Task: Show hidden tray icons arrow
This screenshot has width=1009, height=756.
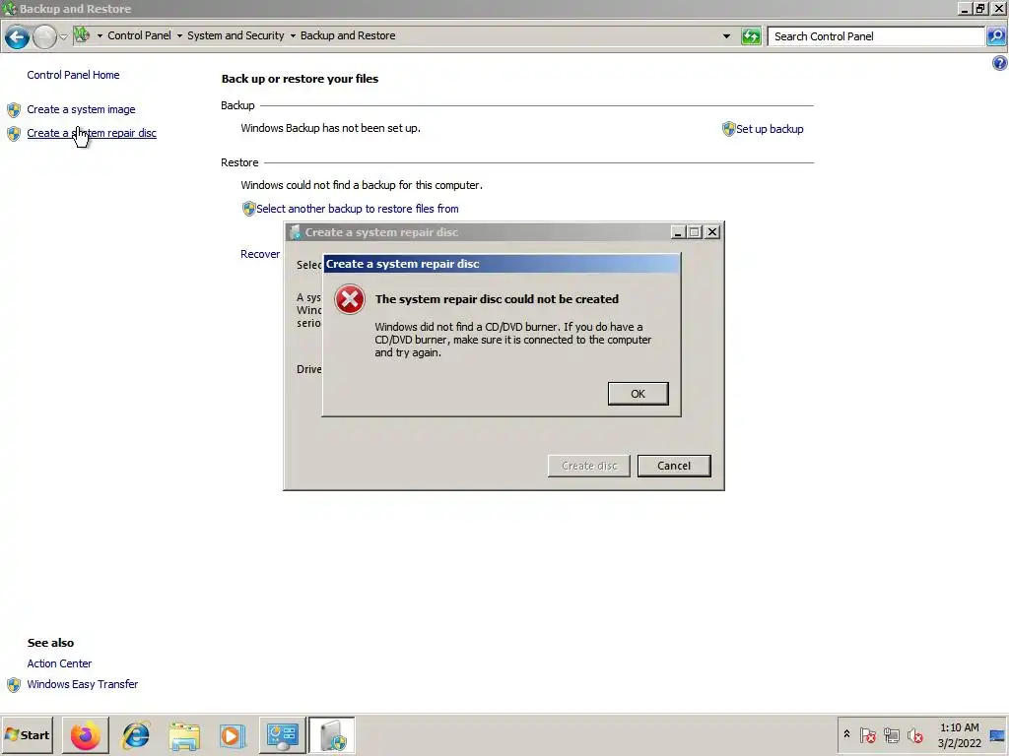Action: [x=846, y=734]
